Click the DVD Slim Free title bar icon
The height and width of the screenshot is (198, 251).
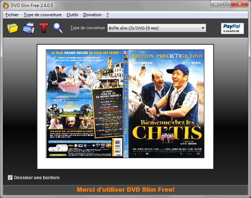coord(5,4)
